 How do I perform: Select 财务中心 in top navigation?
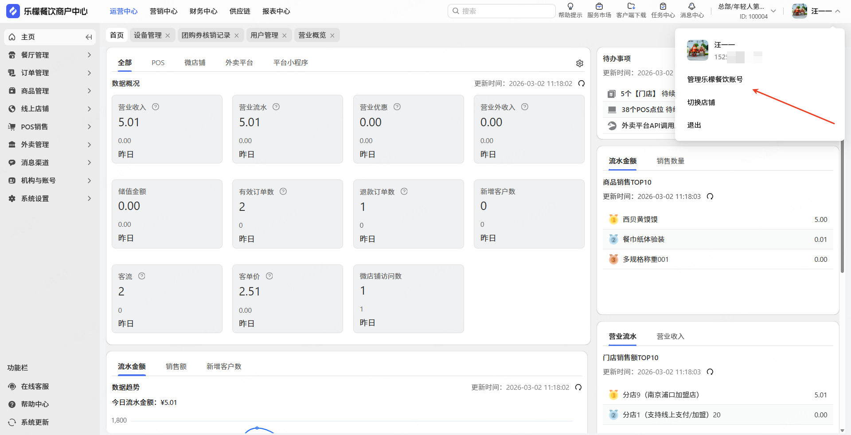click(203, 12)
